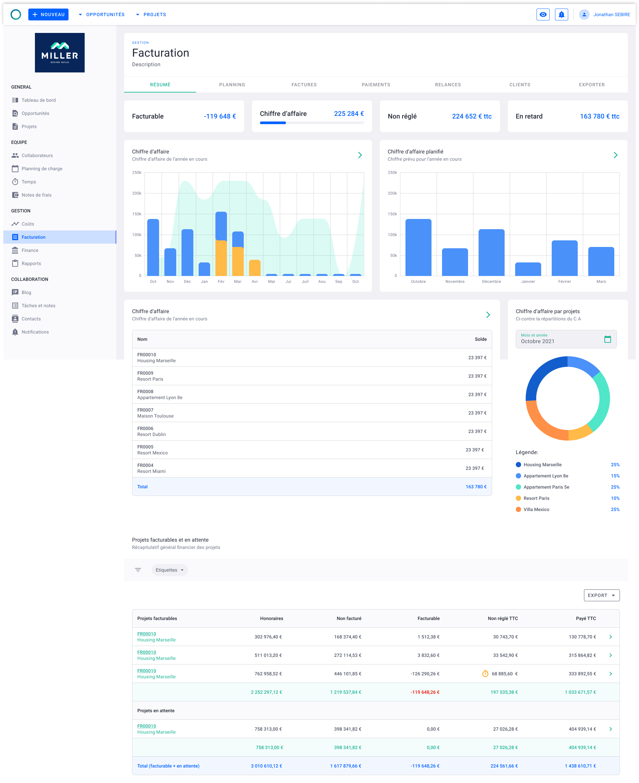The height and width of the screenshot is (783, 639).
Task: Open the calendar icon in Octobre 2021 field
Action: tap(607, 339)
